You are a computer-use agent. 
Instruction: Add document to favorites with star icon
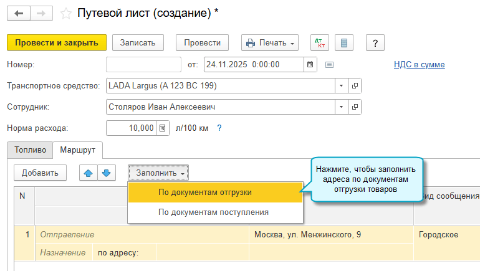(x=66, y=13)
